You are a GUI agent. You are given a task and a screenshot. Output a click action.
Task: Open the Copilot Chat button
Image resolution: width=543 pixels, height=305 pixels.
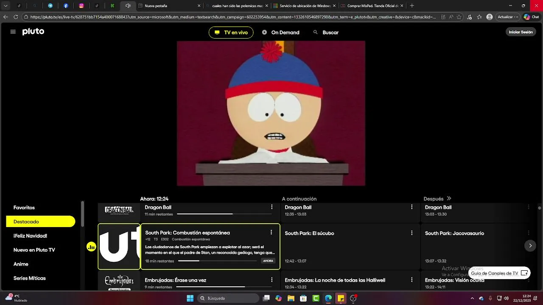click(531, 17)
